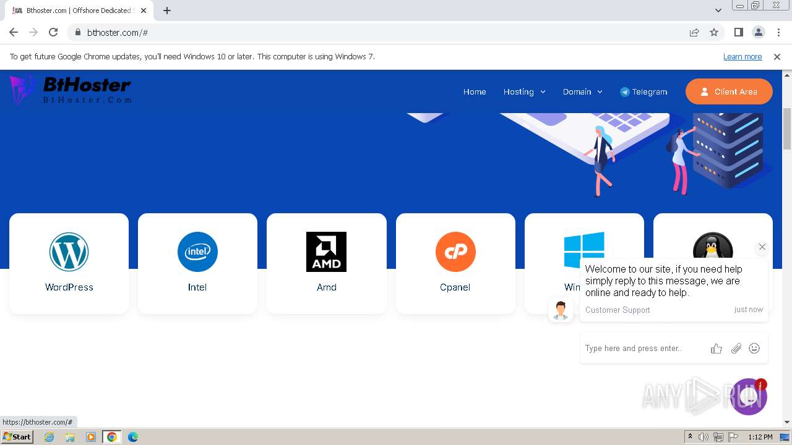This screenshot has width=792, height=445.
Task: Click the Amd label
Action: pyautogui.click(x=327, y=287)
